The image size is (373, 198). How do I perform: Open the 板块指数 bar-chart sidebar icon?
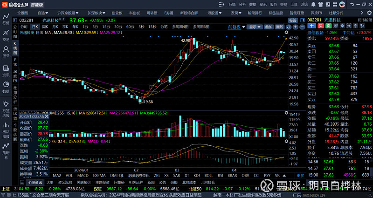[x=6, y=130]
